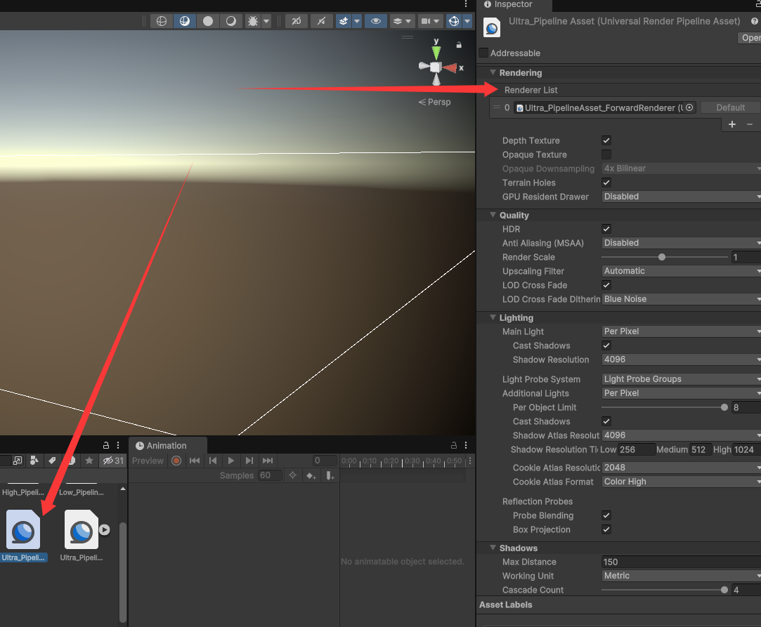Open the debug draw mode dropdown arrow
761x627 pixels.
coord(266,21)
